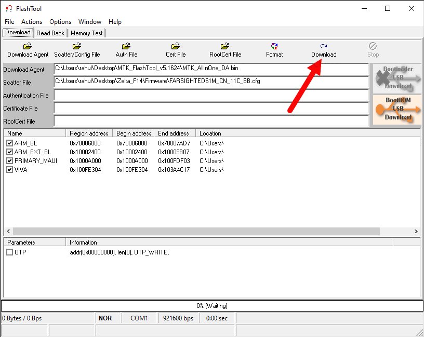The height and width of the screenshot is (337, 424).
Task: Open the Memory Test tab
Action: click(86, 33)
